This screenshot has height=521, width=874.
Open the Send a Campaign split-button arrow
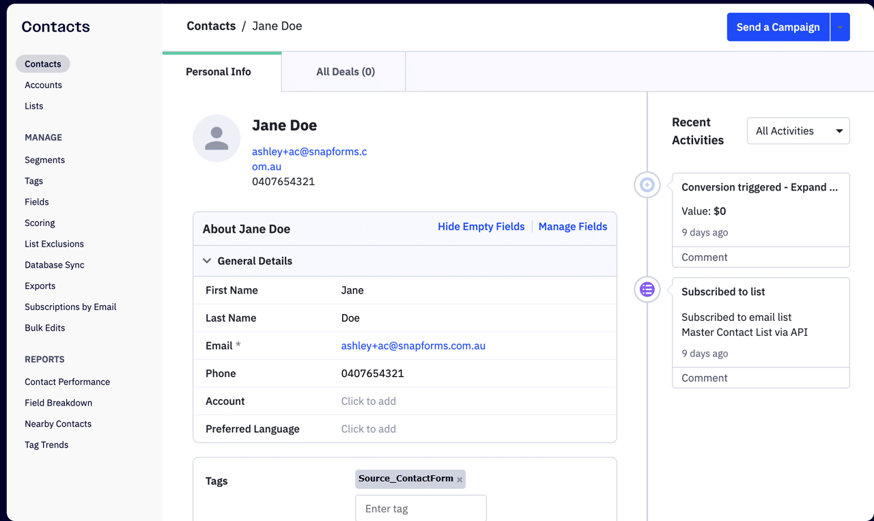[x=841, y=27]
